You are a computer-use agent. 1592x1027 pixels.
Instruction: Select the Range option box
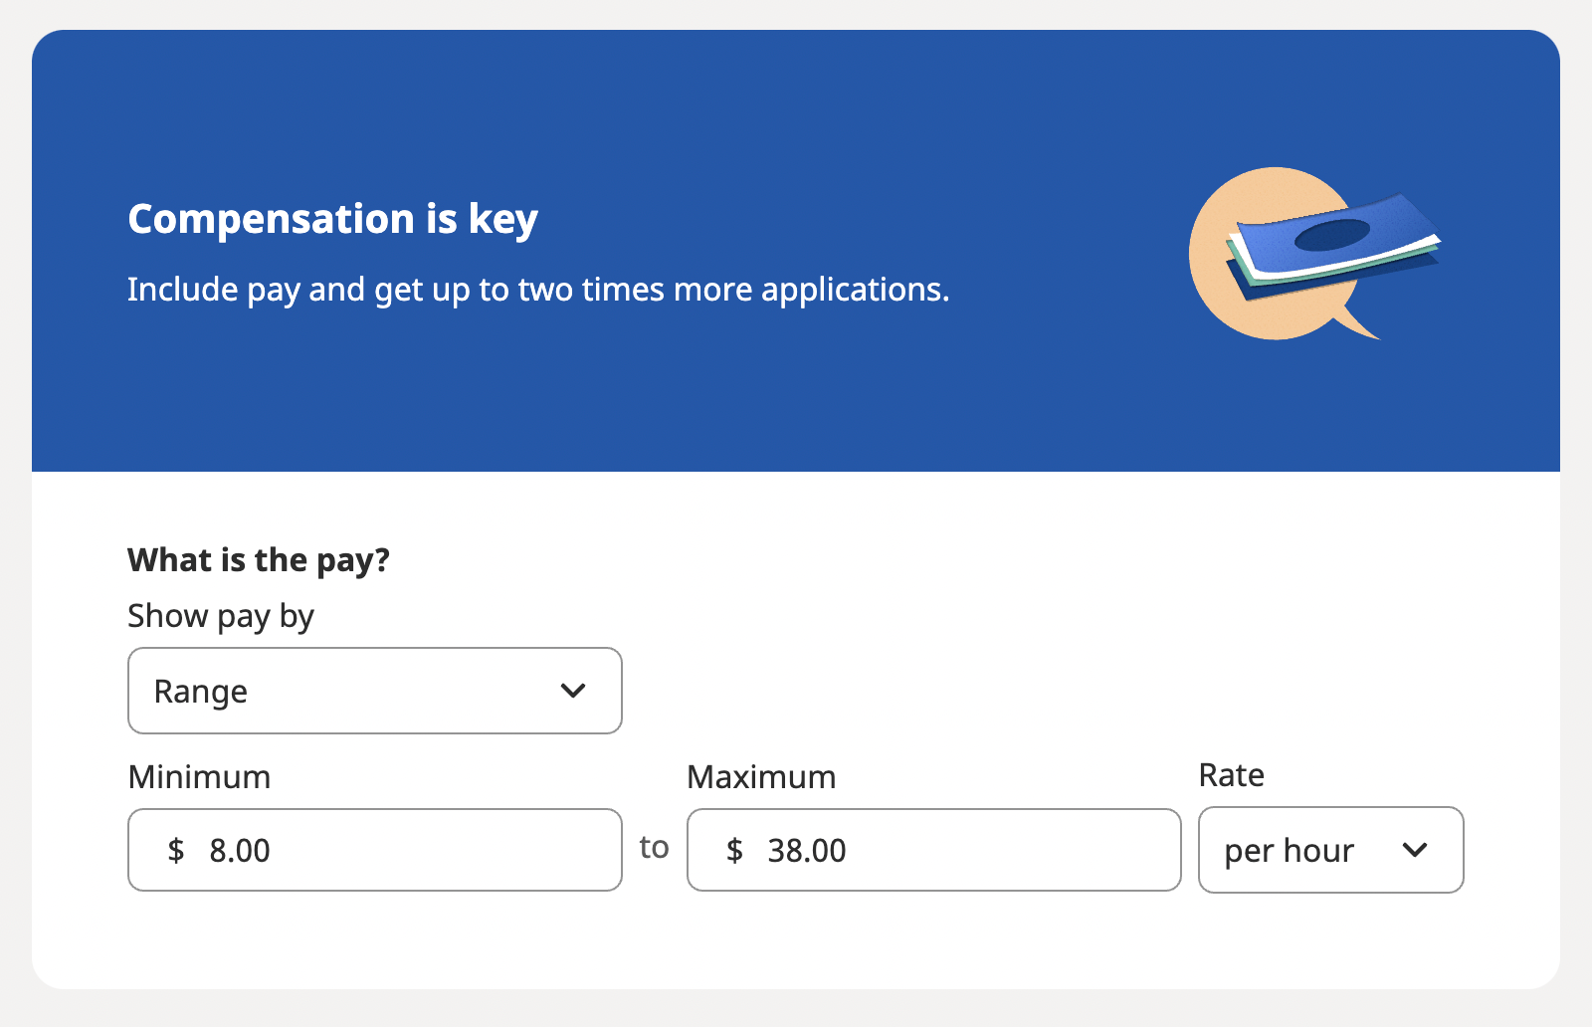[x=375, y=691]
